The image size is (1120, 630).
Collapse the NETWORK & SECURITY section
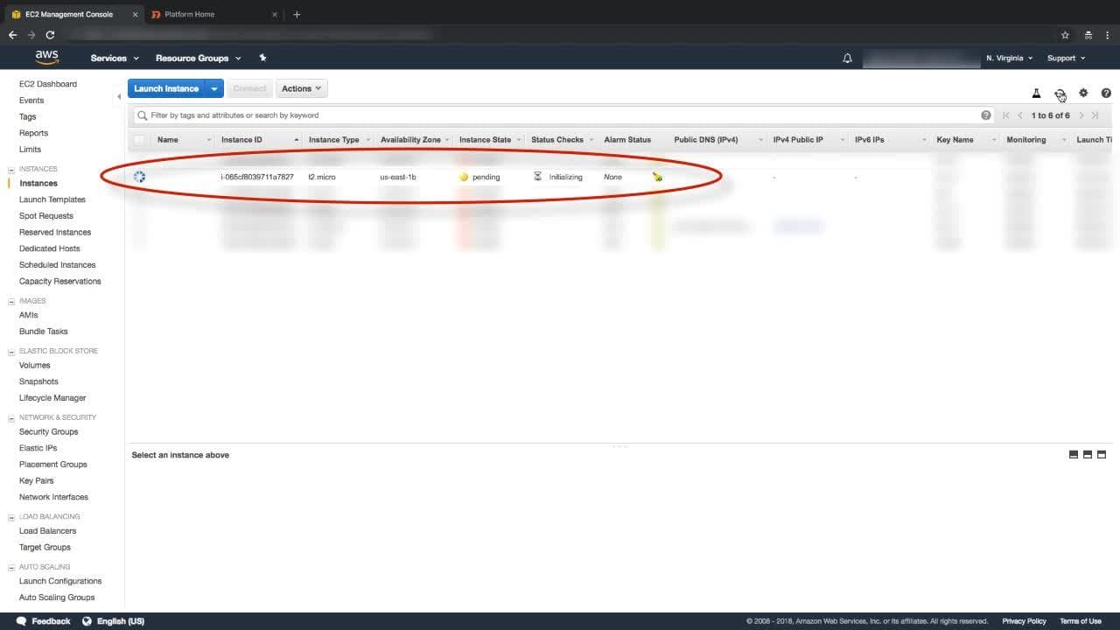pyautogui.click(x=11, y=417)
